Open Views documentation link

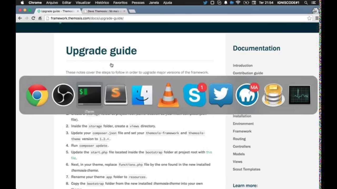tap(237, 162)
